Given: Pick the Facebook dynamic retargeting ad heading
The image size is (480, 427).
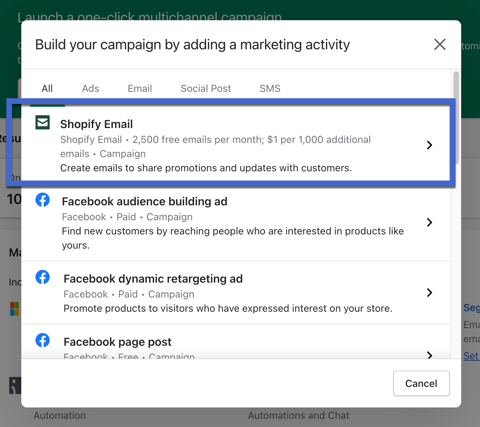Looking at the screenshot, I should coord(153,279).
